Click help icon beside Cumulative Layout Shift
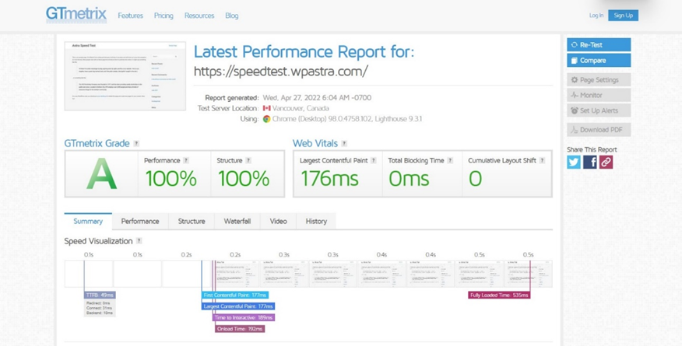 pos(542,160)
